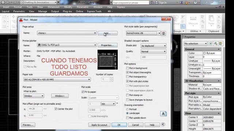Enable Plot transparency checkbox
234x131 pixels.
[127, 77]
